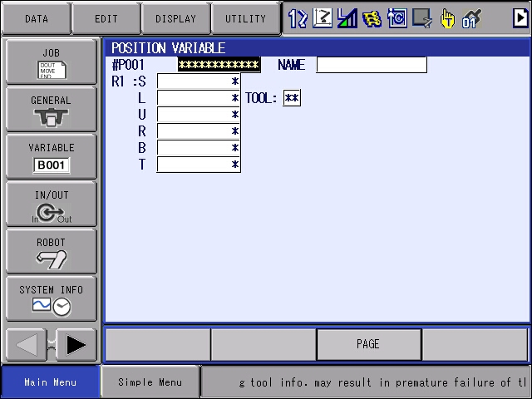The image size is (532, 399).
Task: Click the manual speed status icon
Action: (347, 18)
